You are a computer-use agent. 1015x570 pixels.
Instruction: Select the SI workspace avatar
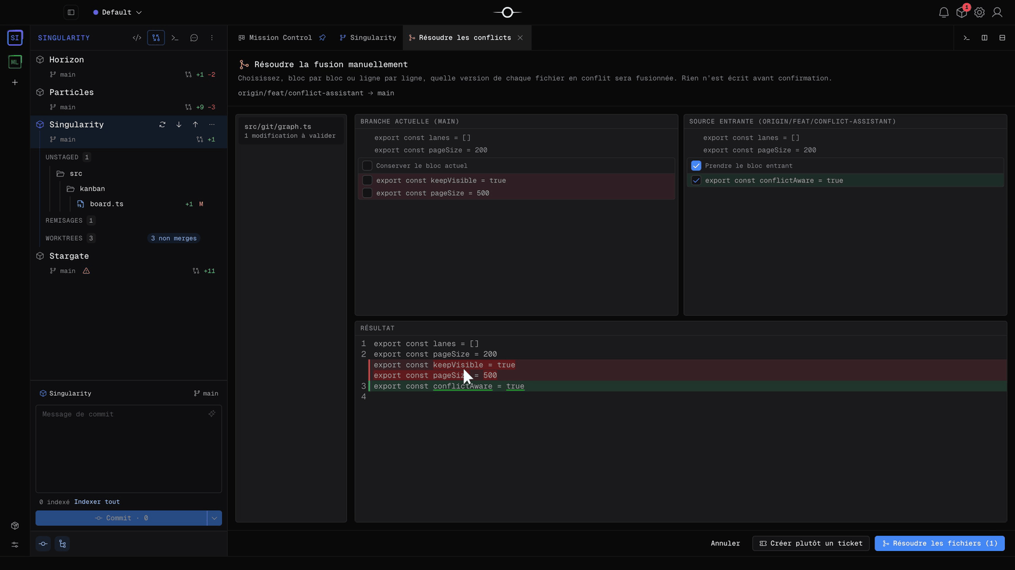click(15, 37)
